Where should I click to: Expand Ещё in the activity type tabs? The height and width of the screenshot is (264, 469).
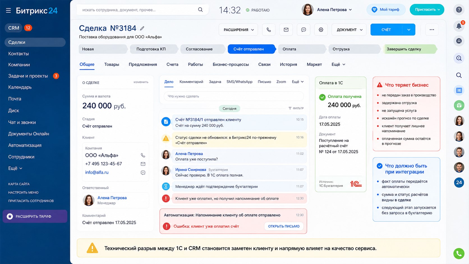click(298, 82)
